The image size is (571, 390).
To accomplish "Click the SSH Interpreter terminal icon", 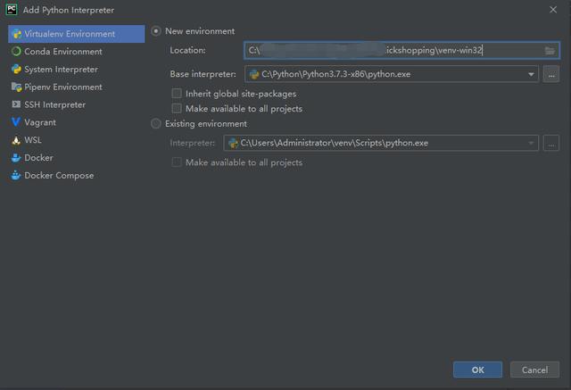I will click(x=16, y=104).
